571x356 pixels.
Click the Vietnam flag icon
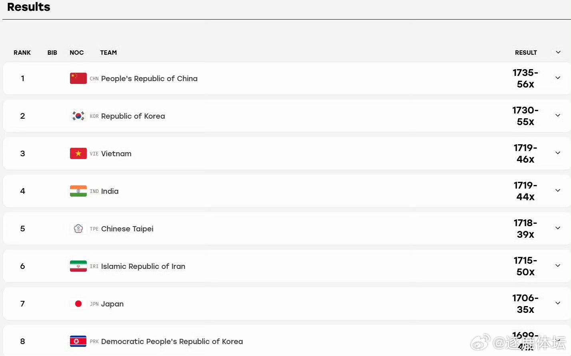(x=78, y=153)
